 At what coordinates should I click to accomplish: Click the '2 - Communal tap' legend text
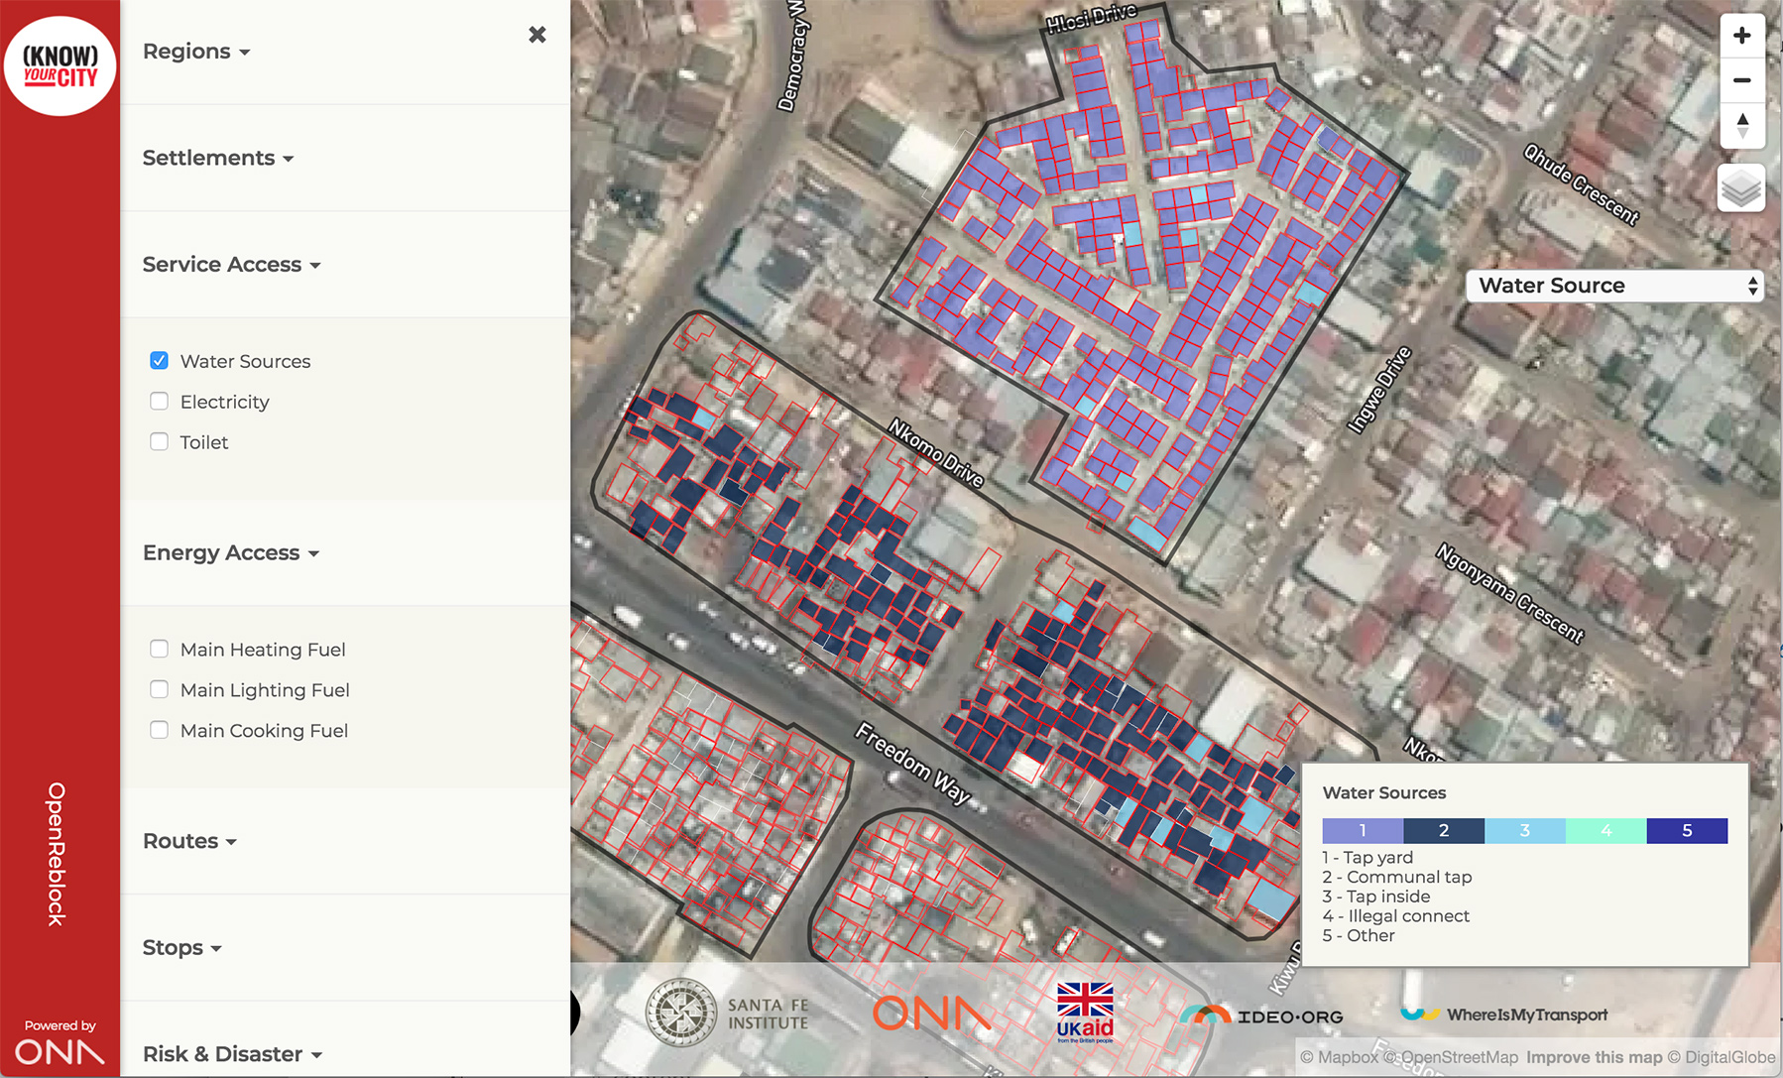click(1397, 877)
